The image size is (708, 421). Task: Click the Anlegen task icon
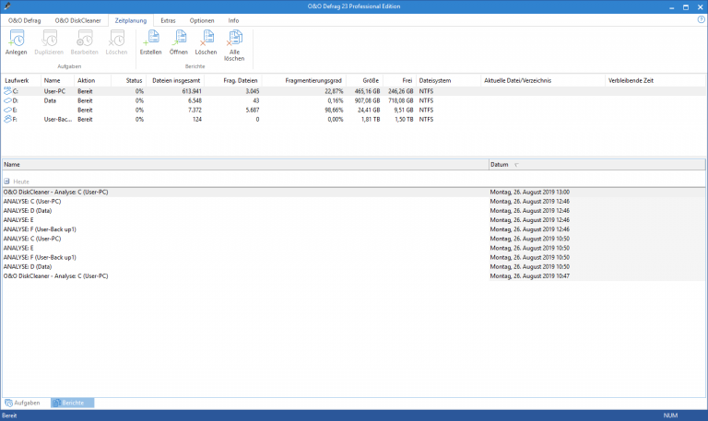tap(16, 41)
